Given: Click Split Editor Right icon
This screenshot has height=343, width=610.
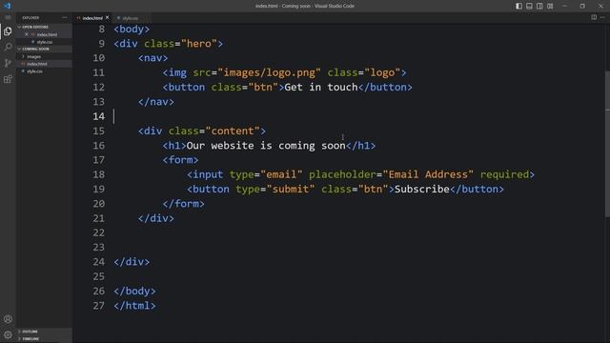Looking at the screenshot, I should click(594, 17).
